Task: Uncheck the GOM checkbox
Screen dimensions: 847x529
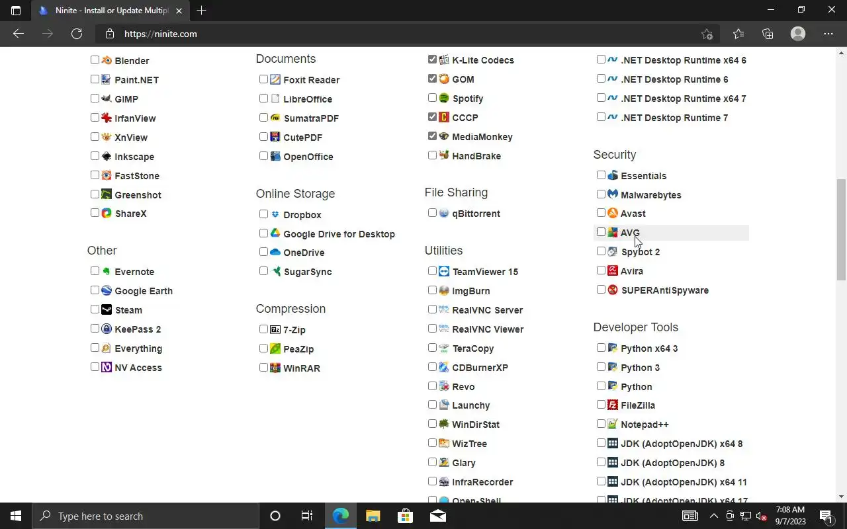Action: [x=432, y=79]
